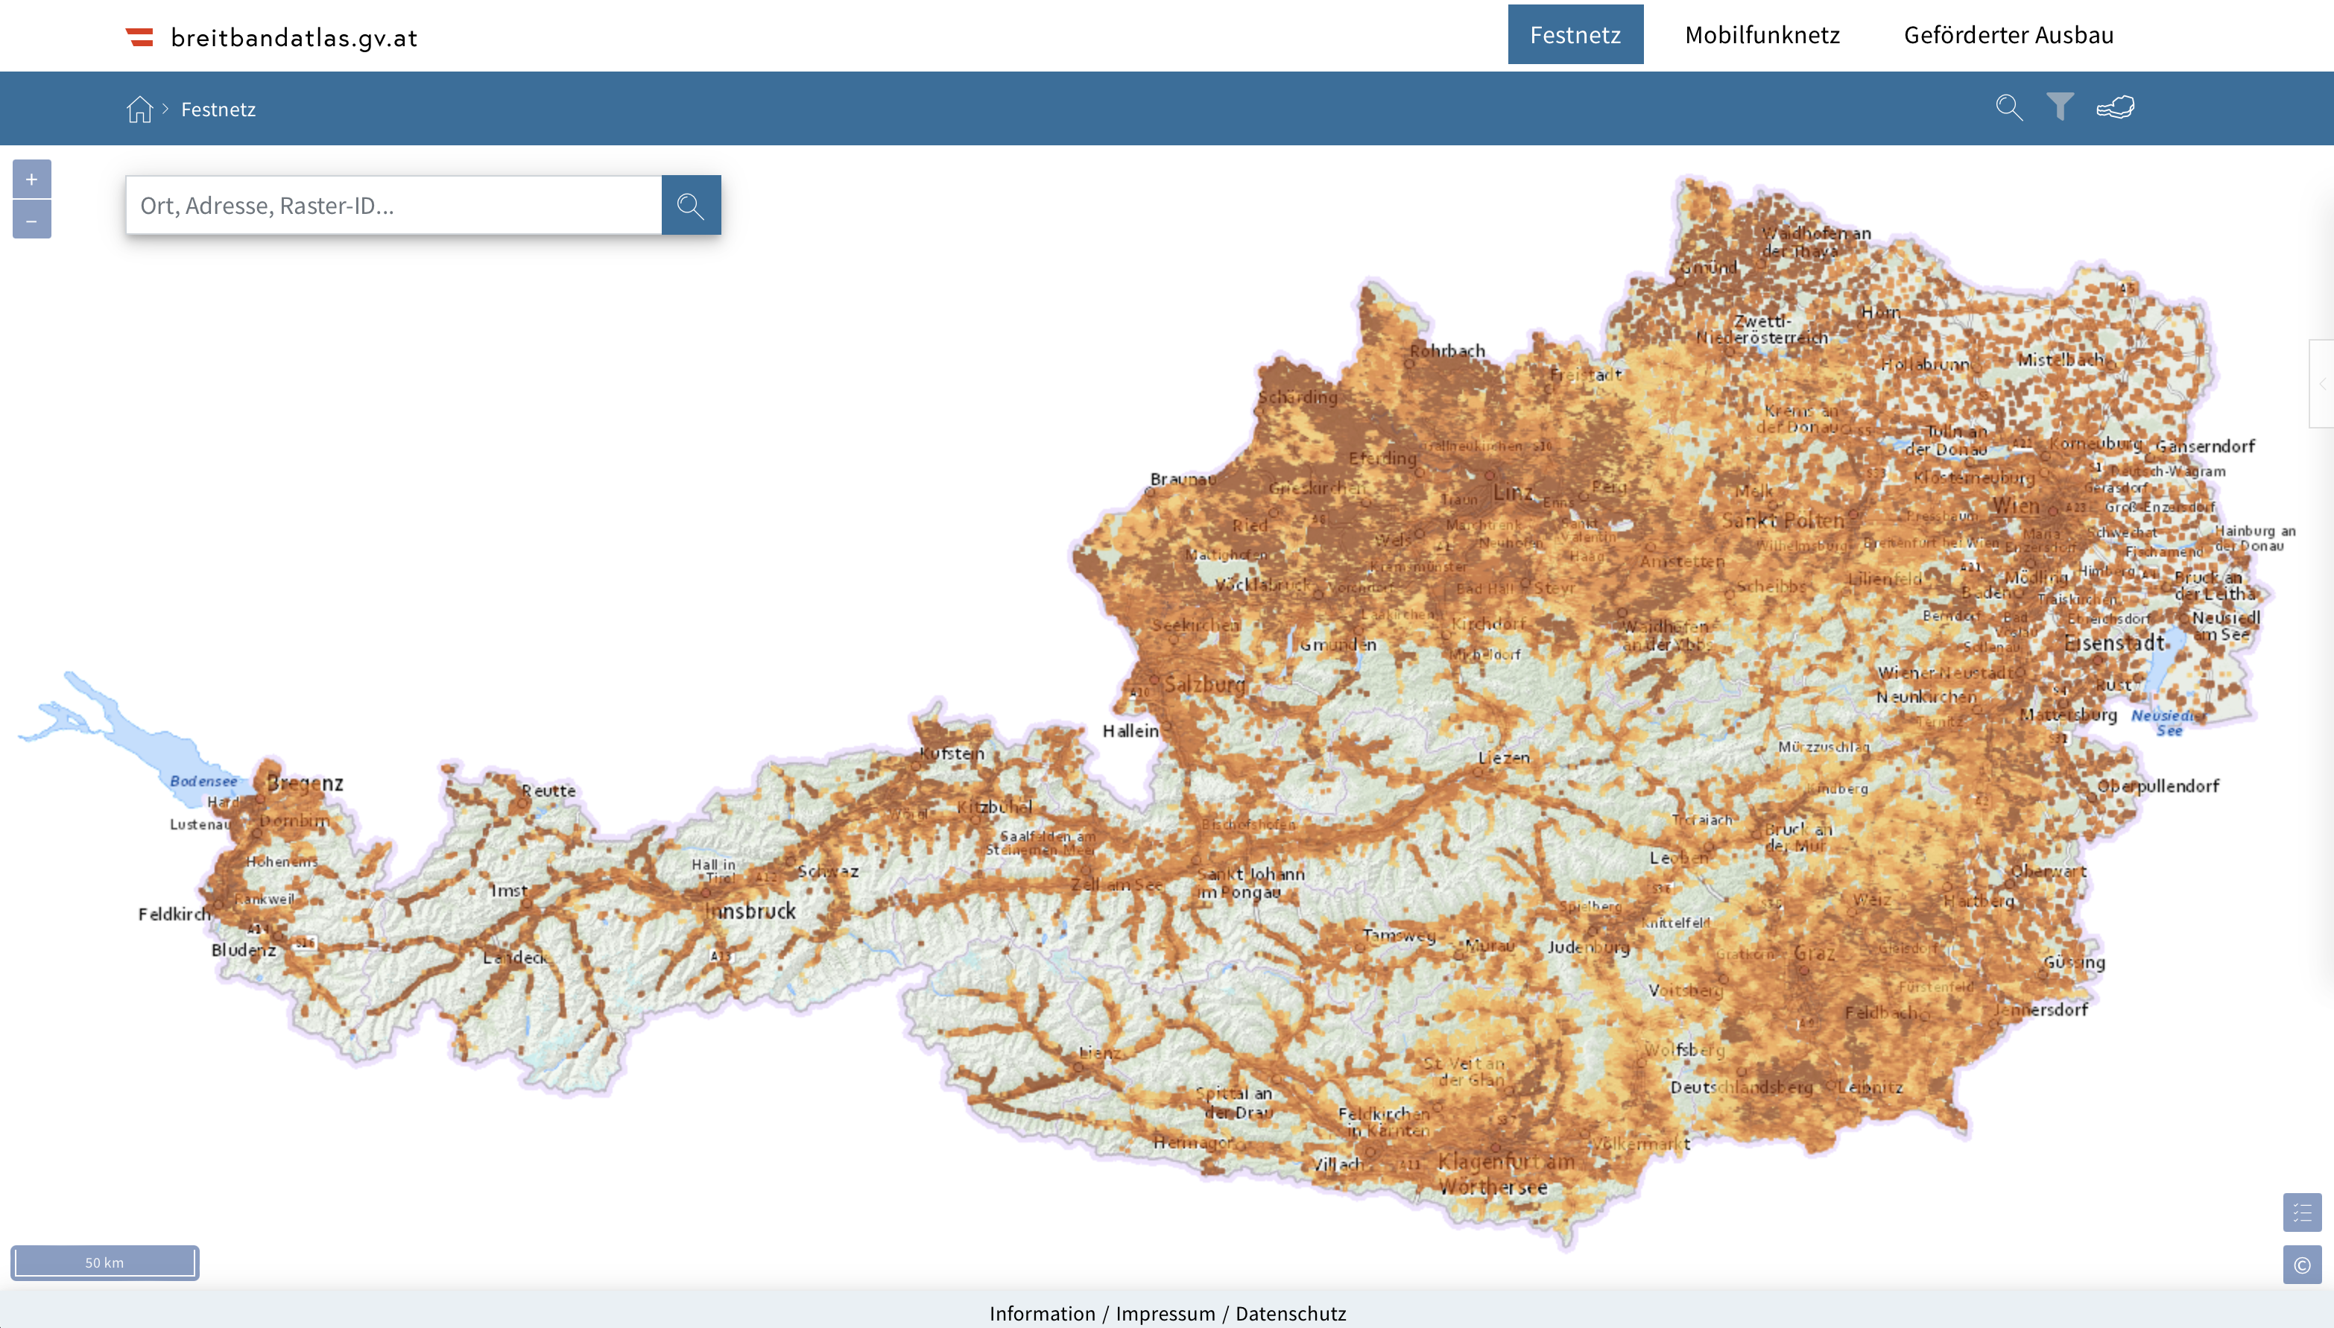Click the Festnetz breadcrumb link

point(218,110)
